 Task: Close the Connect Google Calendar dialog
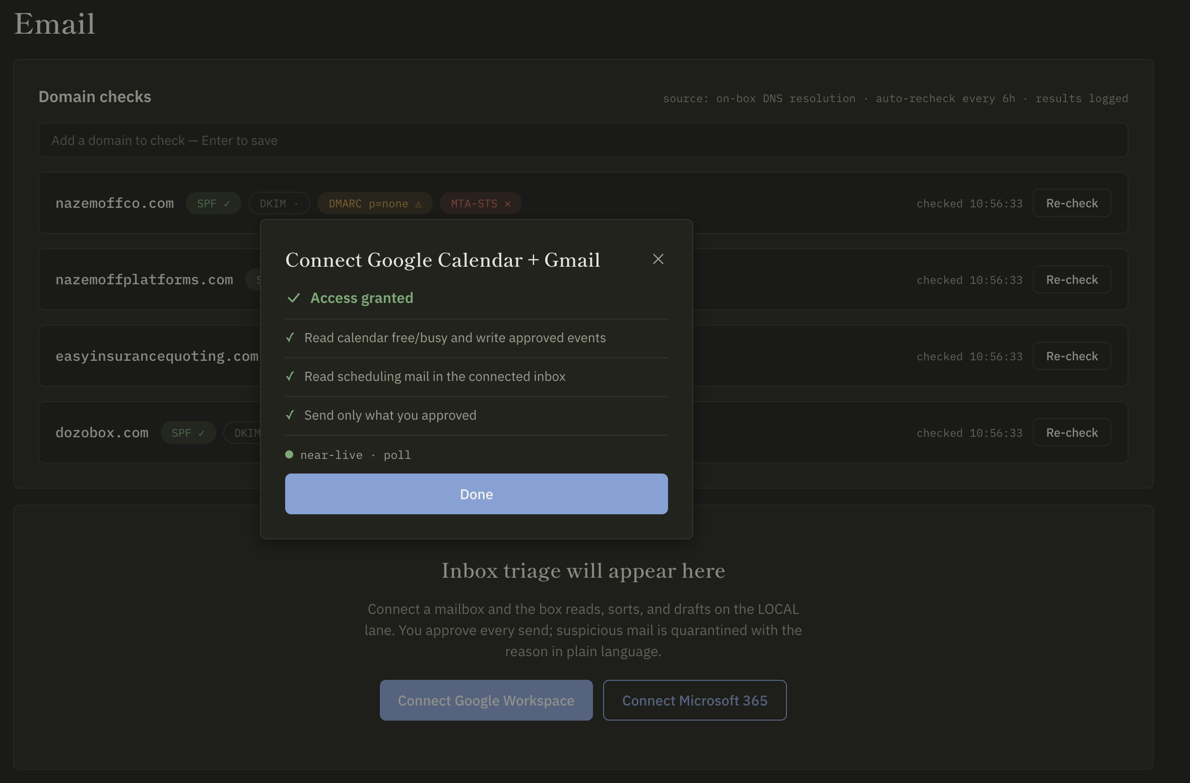pos(658,259)
